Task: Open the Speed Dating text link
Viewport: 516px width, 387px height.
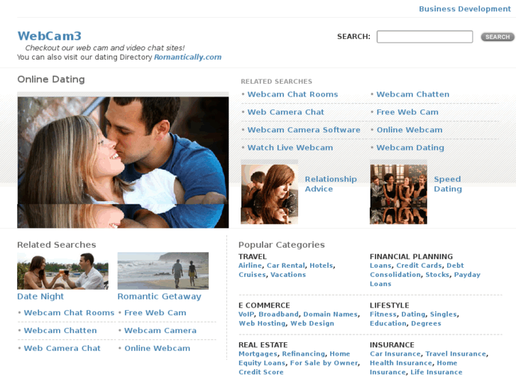Action: (448, 184)
